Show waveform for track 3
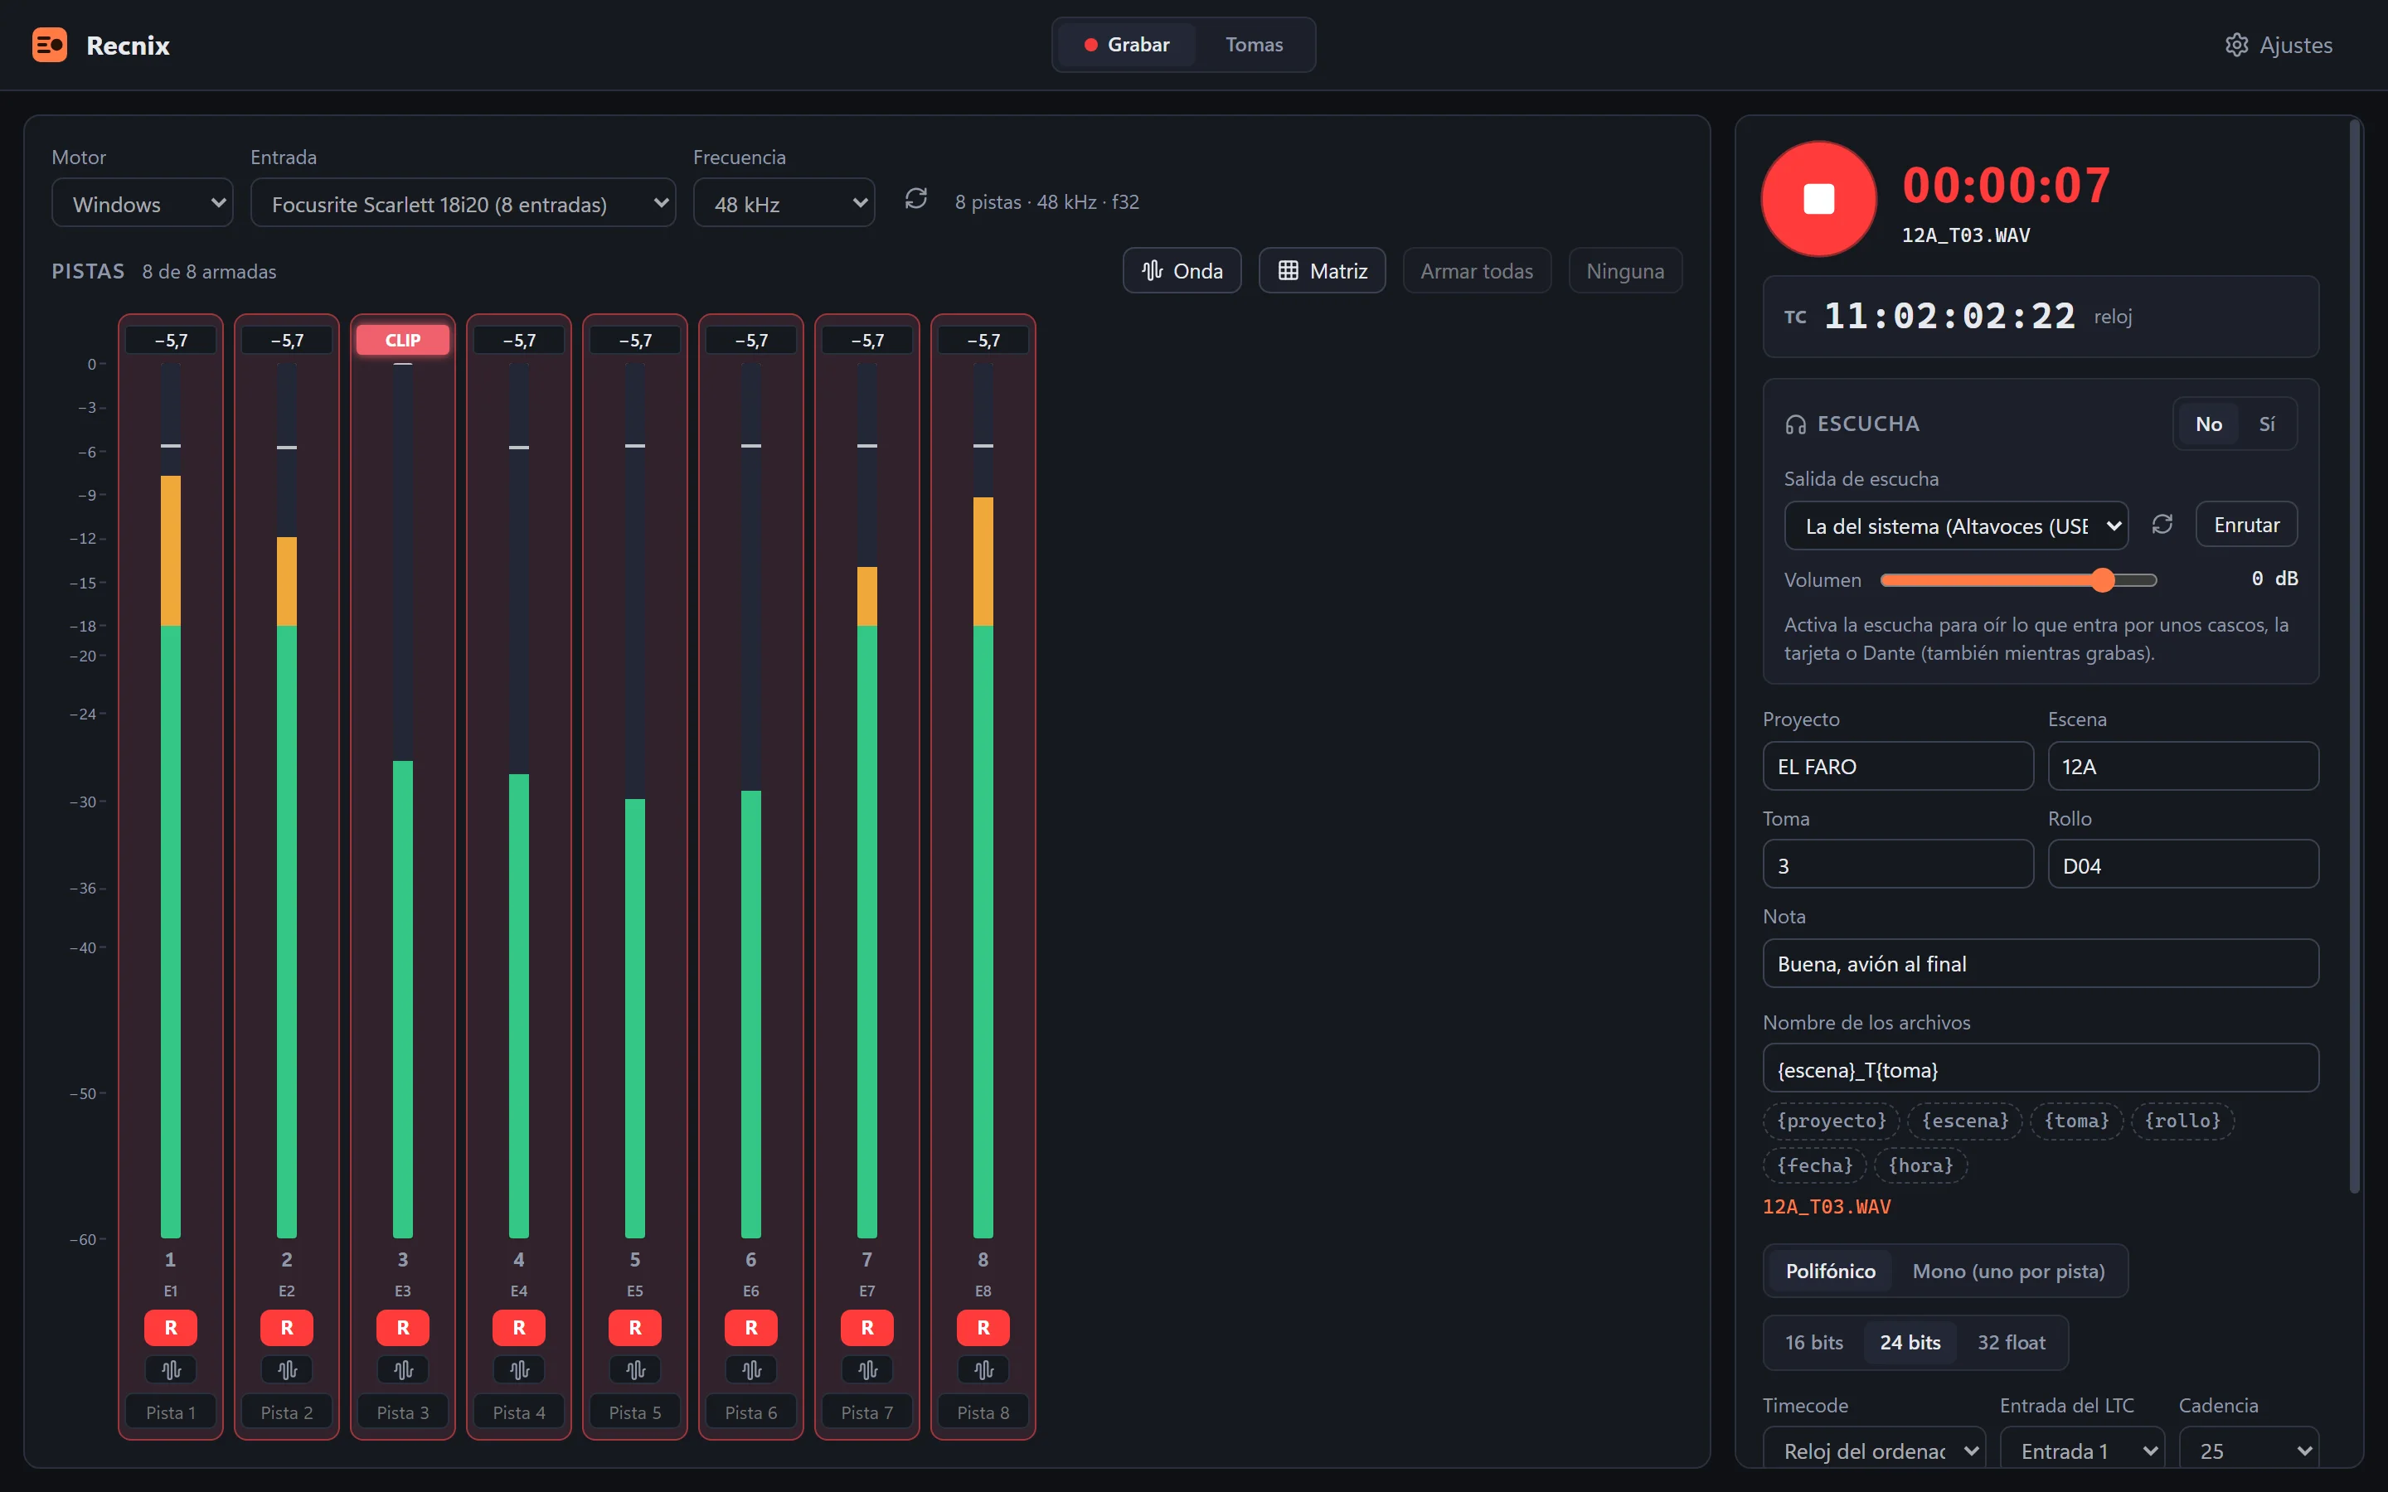 pos(403,1369)
